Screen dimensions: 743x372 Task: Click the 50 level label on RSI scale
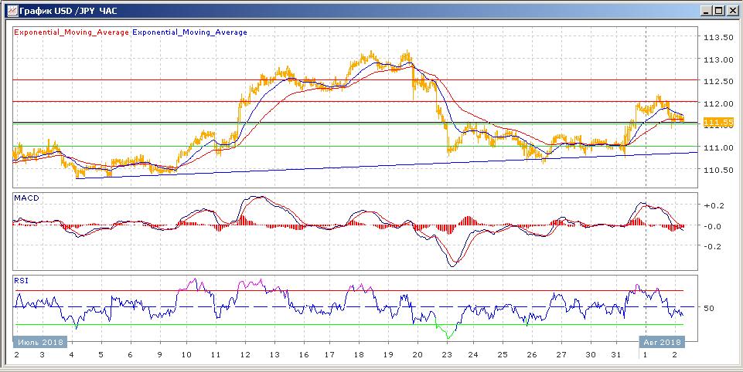coord(709,308)
